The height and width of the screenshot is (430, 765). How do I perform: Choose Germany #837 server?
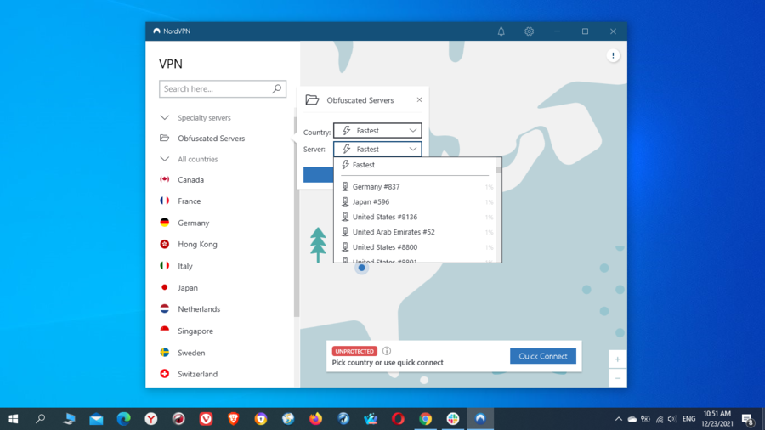376,187
